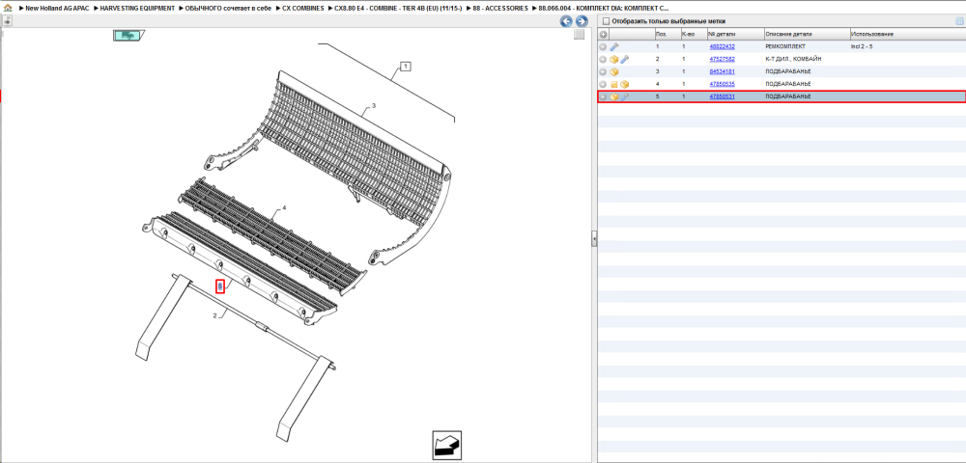The height and width of the screenshot is (463, 966).
Task: Click the round add icon for part 47527582
Action: click(x=603, y=59)
